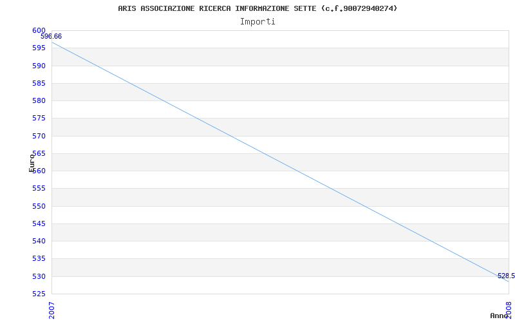Click the 585 y-axis tick label
The width and height of the screenshot is (515, 322).
(39, 83)
